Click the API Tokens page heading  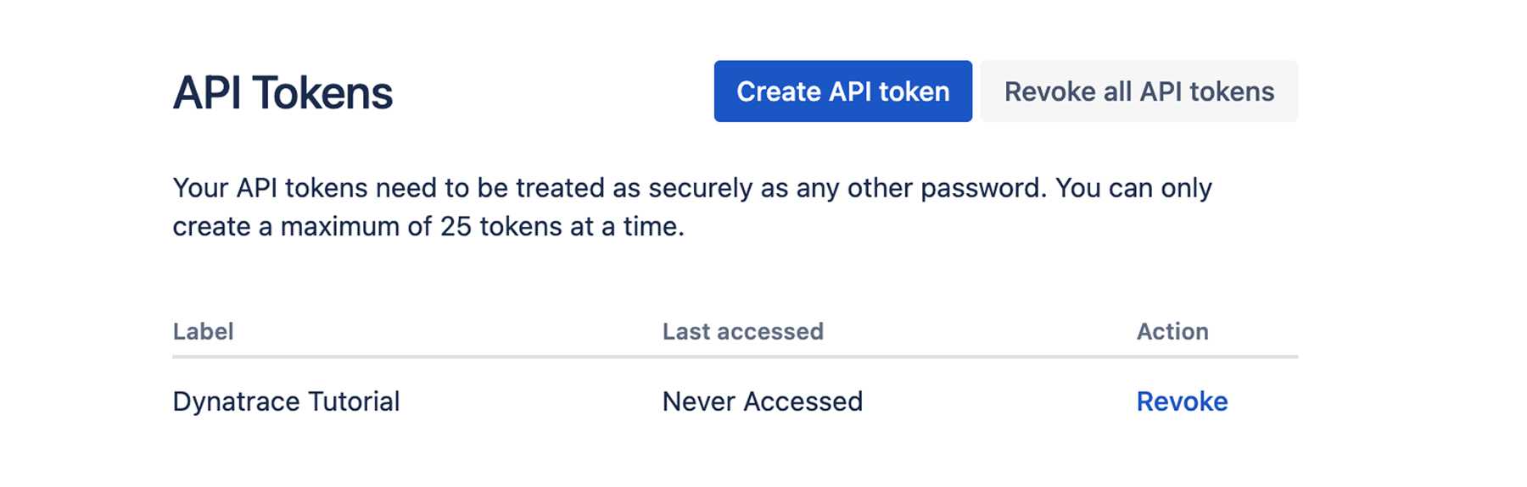pyautogui.click(x=282, y=93)
